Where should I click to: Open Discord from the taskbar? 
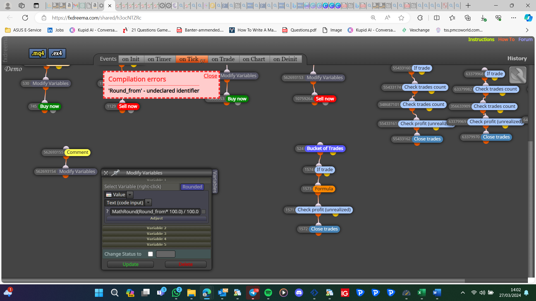(x=299, y=293)
